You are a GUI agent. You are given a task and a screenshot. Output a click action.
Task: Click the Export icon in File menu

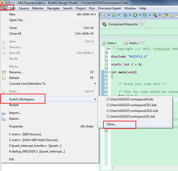pos(3,119)
